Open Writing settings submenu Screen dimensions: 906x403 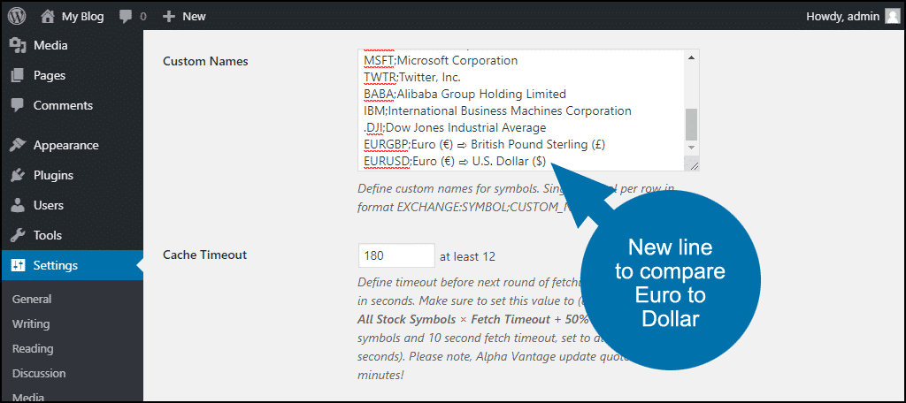coord(31,323)
